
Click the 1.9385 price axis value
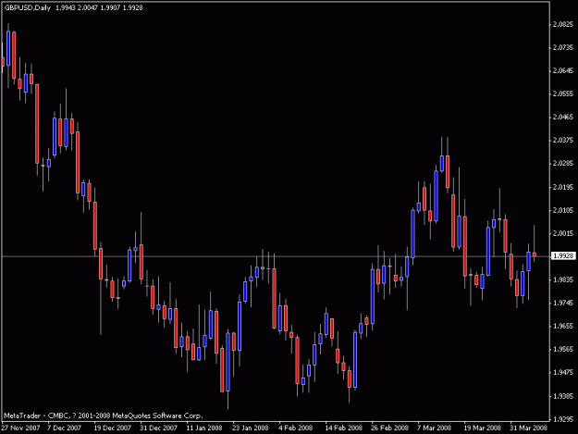pos(563,396)
